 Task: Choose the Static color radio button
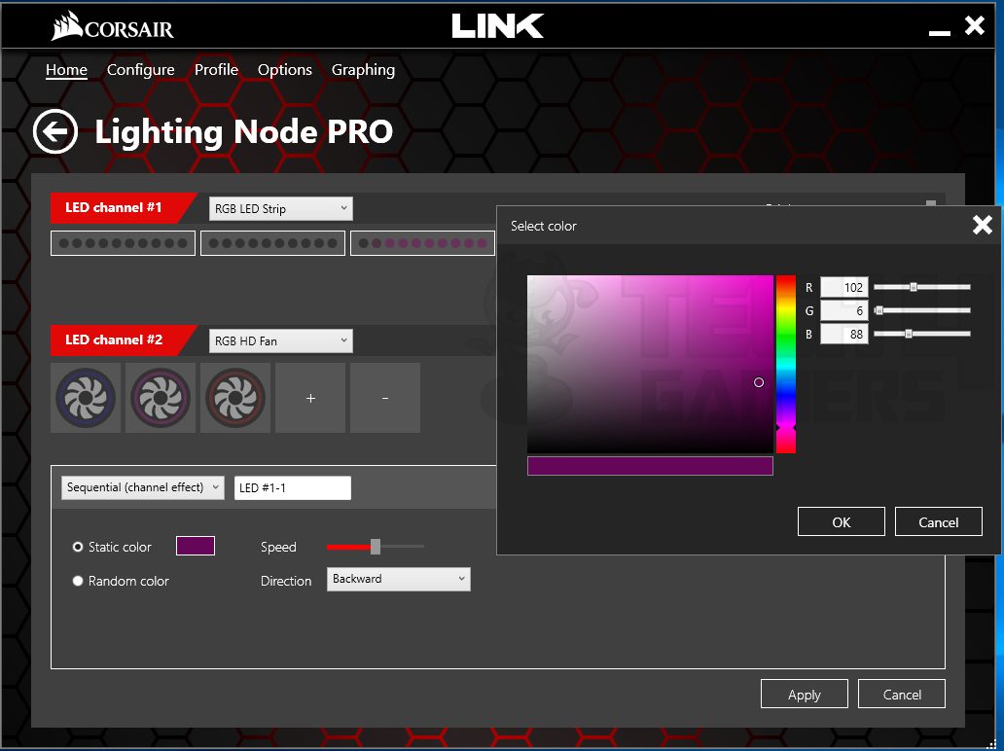pyautogui.click(x=78, y=547)
